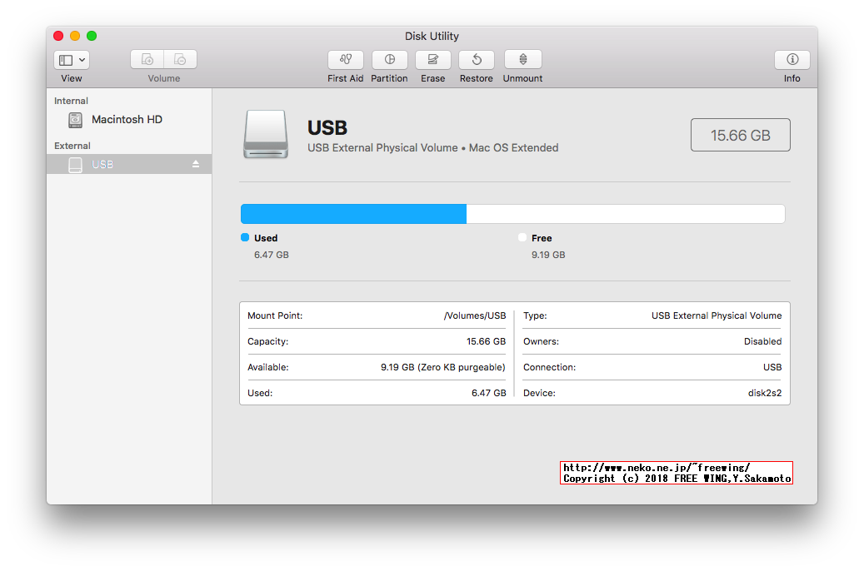Eject the USB drive from the sidebar
The width and height of the screenshot is (864, 571).
pyautogui.click(x=197, y=164)
